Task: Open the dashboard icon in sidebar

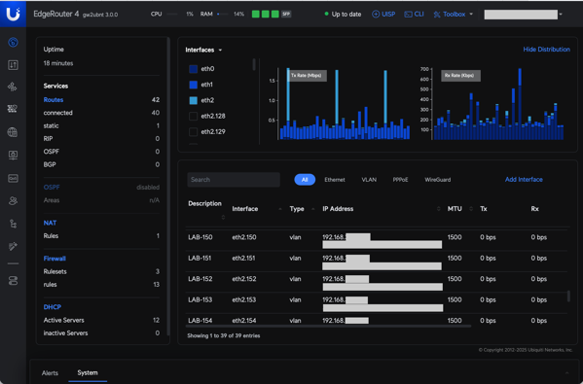Action: (x=13, y=43)
